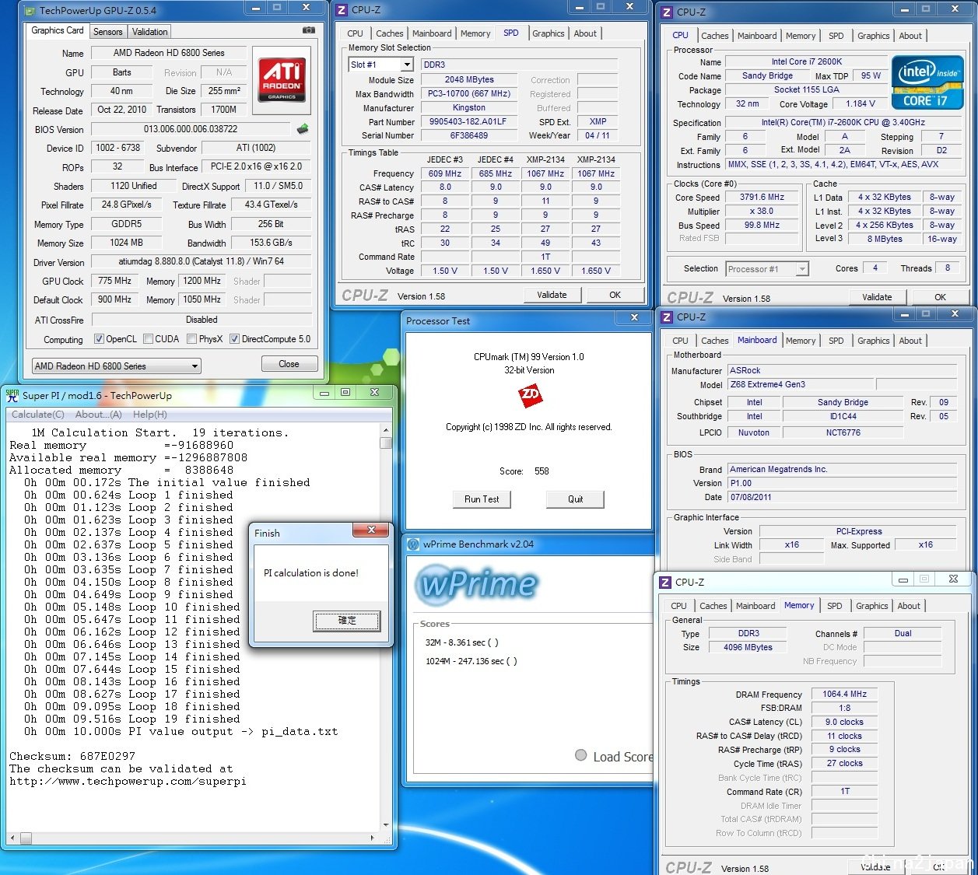The image size is (978, 875).
Task: Open the SPD tab in the CPU-Z Mainboard window
Action: 836,341
